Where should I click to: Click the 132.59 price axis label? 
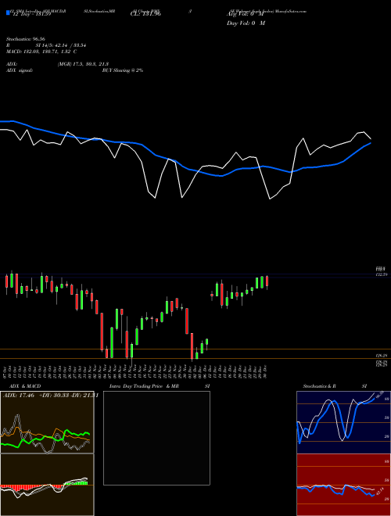pos(382,274)
